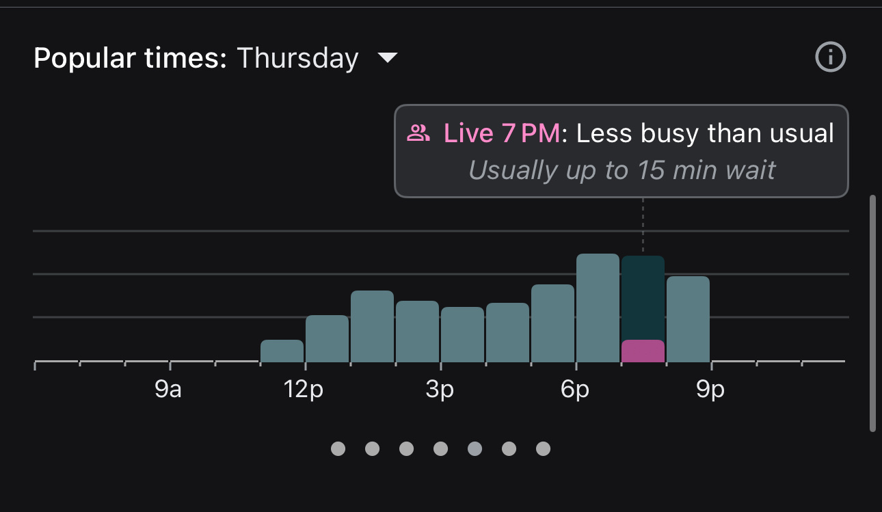Screen dimensions: 882x512
Task: Click the pink live busyness bar
Action: [x=643, y=351]
